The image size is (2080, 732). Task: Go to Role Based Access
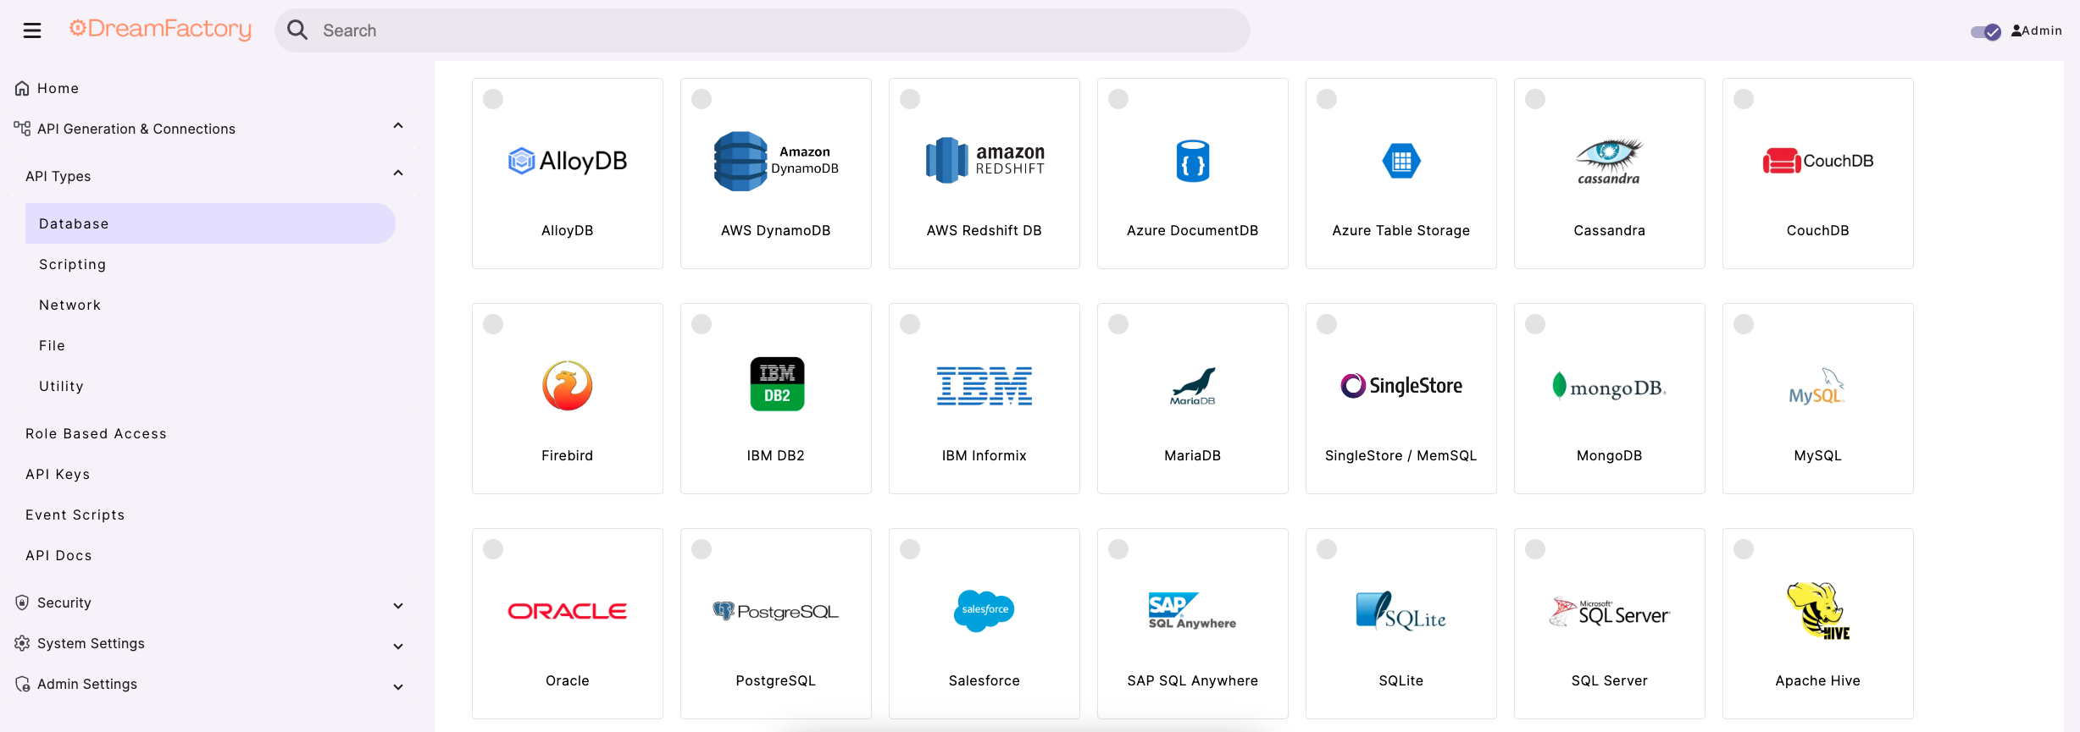pos(96,433)
